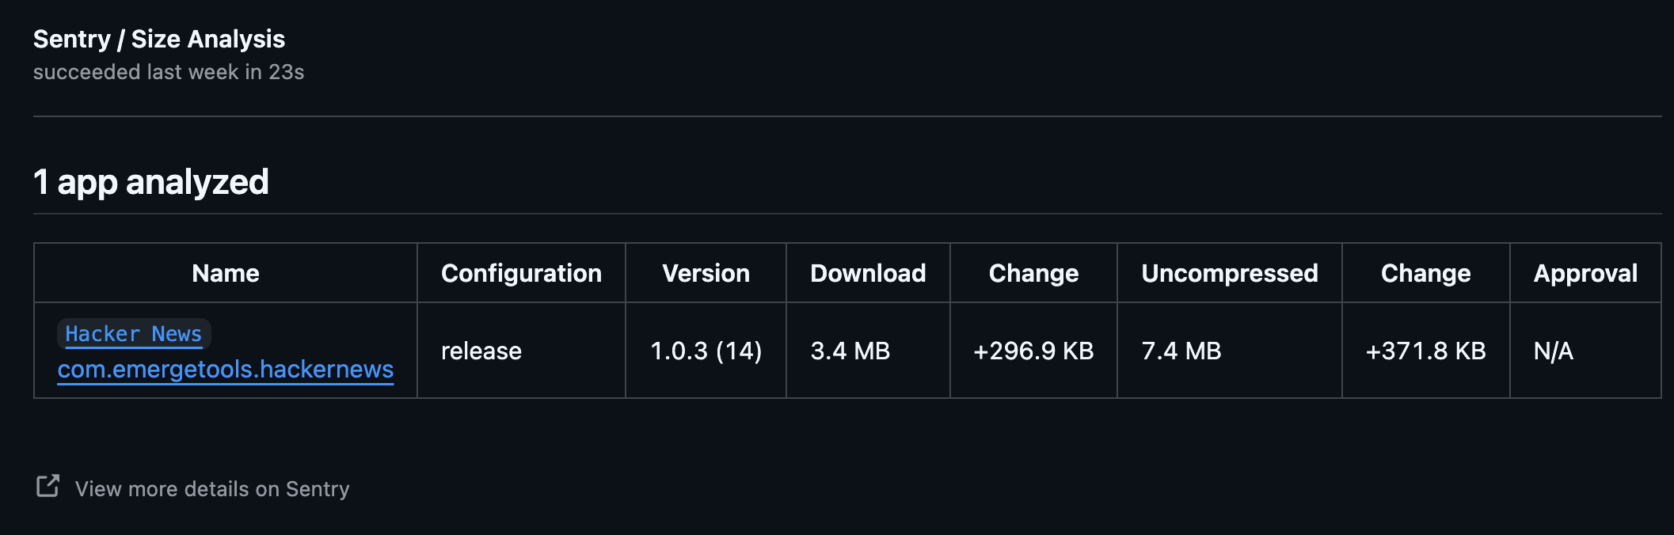1674x535 pixels.
Task: Click the 7.4 MB uncompressed size value
Action: click(x=1181, y=350)
